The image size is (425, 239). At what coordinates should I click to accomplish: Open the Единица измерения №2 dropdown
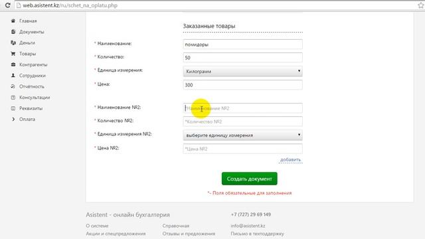click(x=242, y=135)
